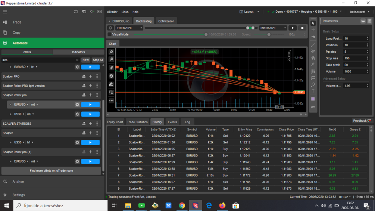
Task: Select the crosshair tool in chart toolbar
Action: coord(313,30)
